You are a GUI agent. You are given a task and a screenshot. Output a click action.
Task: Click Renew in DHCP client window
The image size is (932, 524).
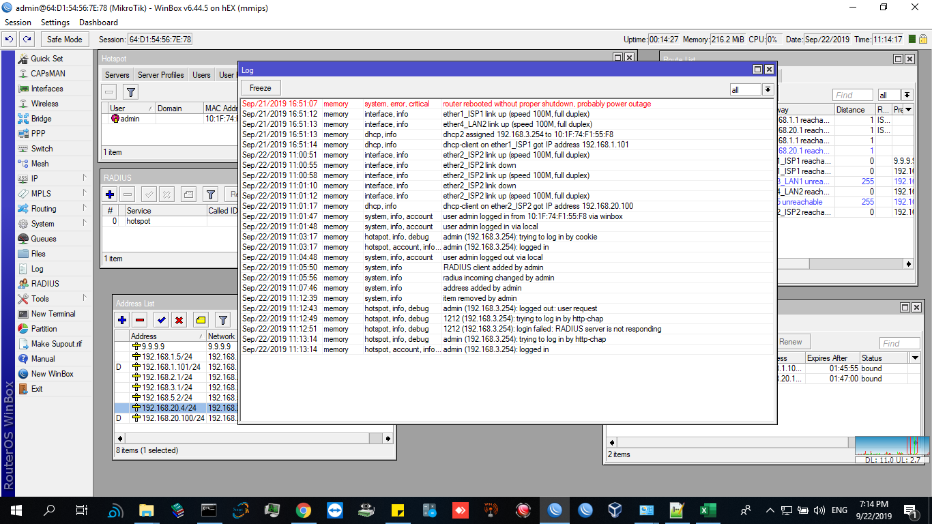pos(791,342)
